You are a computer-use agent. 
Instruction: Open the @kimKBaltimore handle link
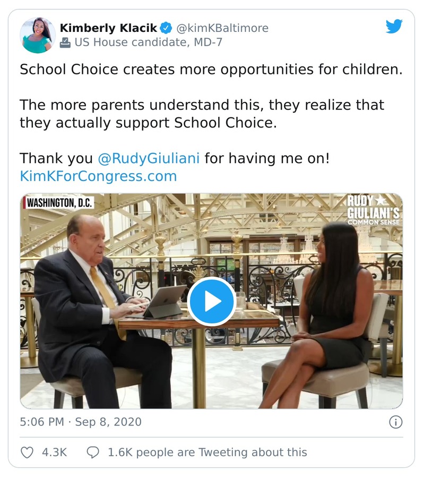222,28
